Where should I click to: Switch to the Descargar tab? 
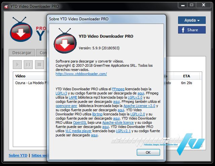pos(22,53)
